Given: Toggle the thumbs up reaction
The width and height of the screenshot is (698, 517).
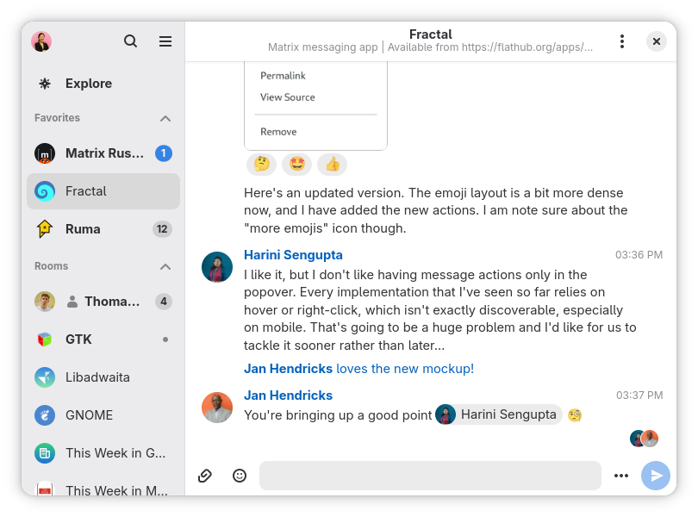Looking at the screenshot, I should coord(332,164).
